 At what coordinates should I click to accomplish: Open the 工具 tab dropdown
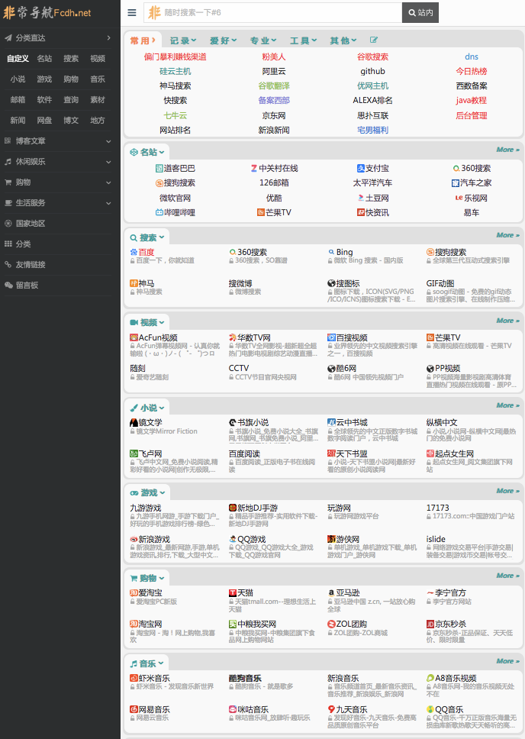click(304, 40)
